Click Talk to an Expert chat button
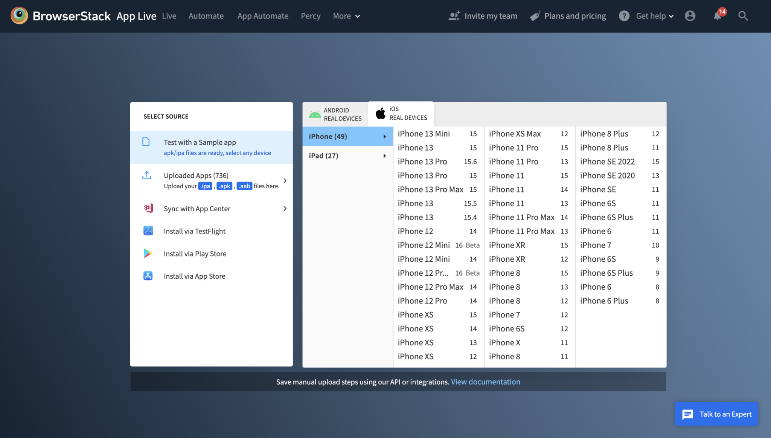This screenshot has width=771, height=438. click(716, 414)
